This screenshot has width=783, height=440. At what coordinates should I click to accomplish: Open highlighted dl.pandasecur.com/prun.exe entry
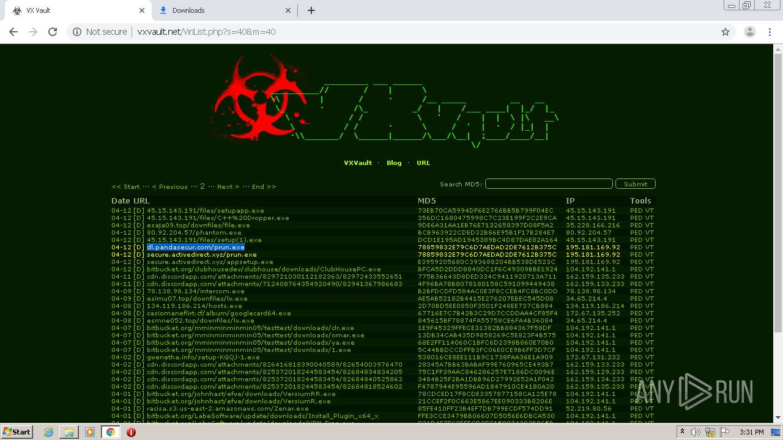click(x=196, y=248)
